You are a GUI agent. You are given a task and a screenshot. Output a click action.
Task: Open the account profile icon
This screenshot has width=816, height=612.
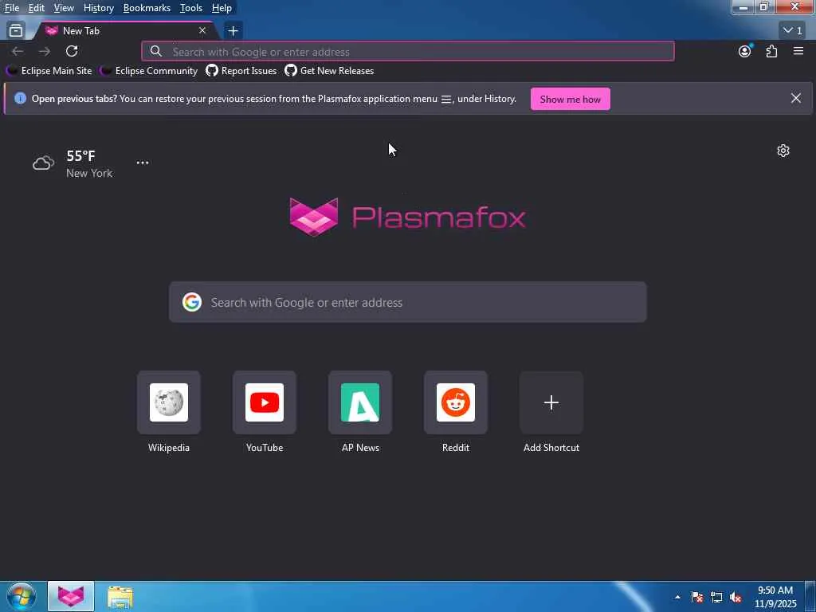[745, 51]
